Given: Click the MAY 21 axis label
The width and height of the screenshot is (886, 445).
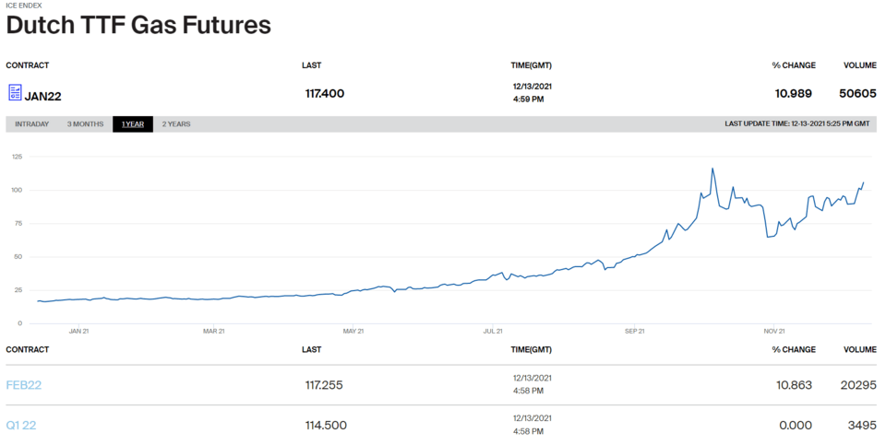Looking at the screenshot, I should [x=353, y=331].
